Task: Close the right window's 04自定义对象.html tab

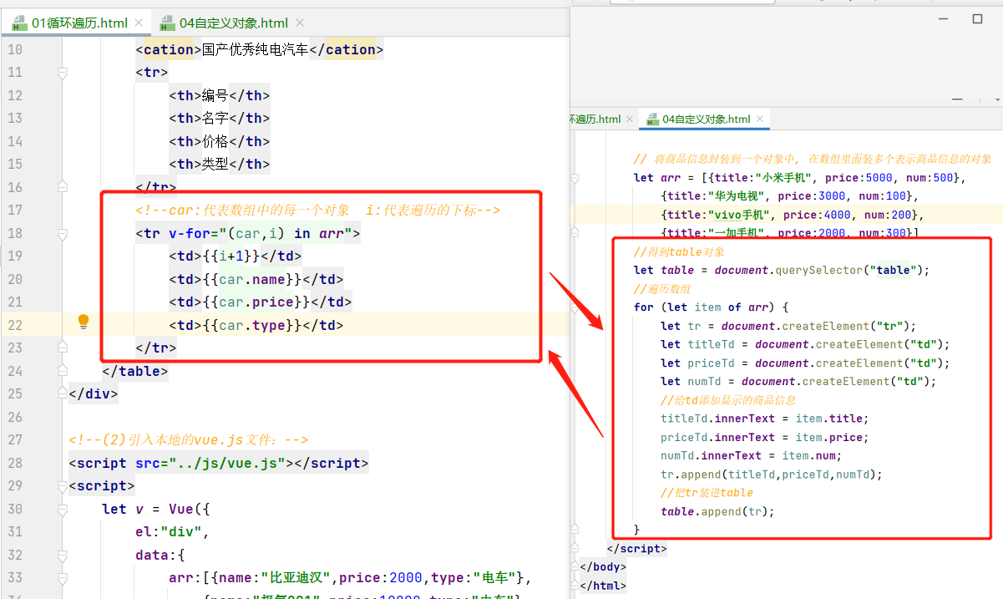Action: pyautogui.click(x=759, y=119)
